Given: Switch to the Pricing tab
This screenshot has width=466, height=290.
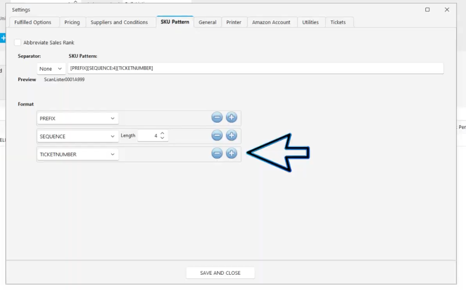Looking at the screenshot, I should pyautogui.click(x=72, y=22).
